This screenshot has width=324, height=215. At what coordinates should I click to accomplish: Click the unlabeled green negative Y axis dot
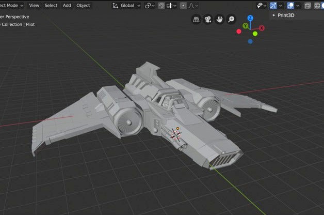(x=255, y=34)
